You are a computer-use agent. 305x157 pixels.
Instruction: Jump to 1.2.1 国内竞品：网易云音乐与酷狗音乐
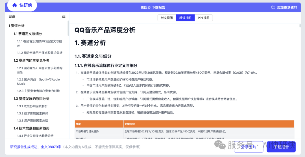40,70
